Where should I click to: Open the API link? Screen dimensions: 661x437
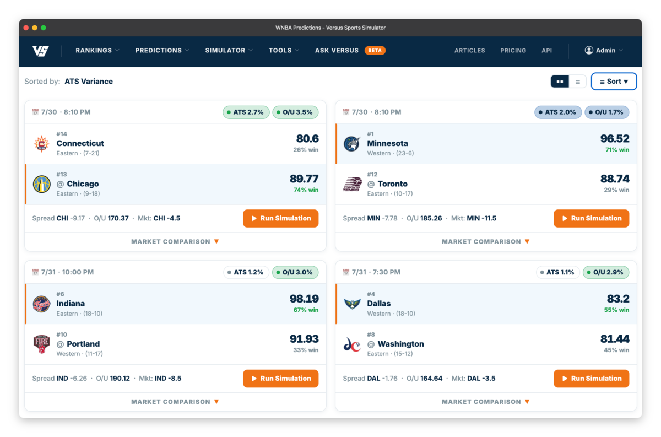pyautogui.click(x=546, y=50)
